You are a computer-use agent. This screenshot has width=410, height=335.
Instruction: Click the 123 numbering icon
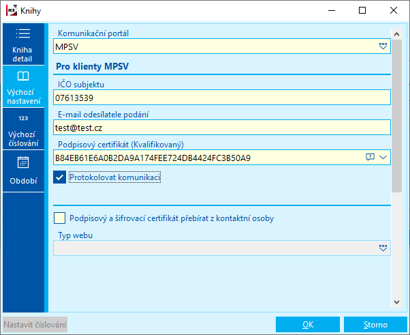[23, 118]
